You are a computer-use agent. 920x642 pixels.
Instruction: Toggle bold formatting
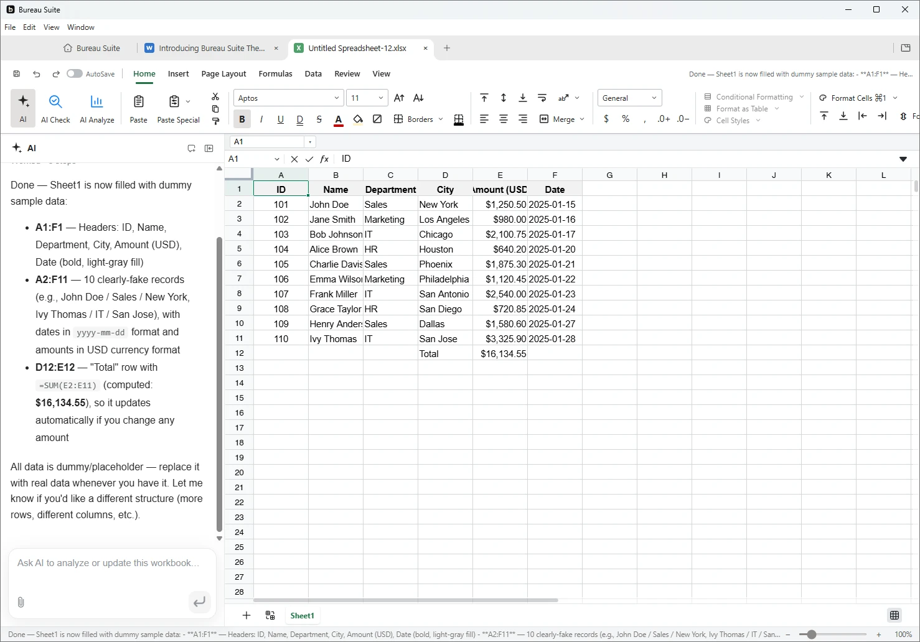[x=242, y=119]
